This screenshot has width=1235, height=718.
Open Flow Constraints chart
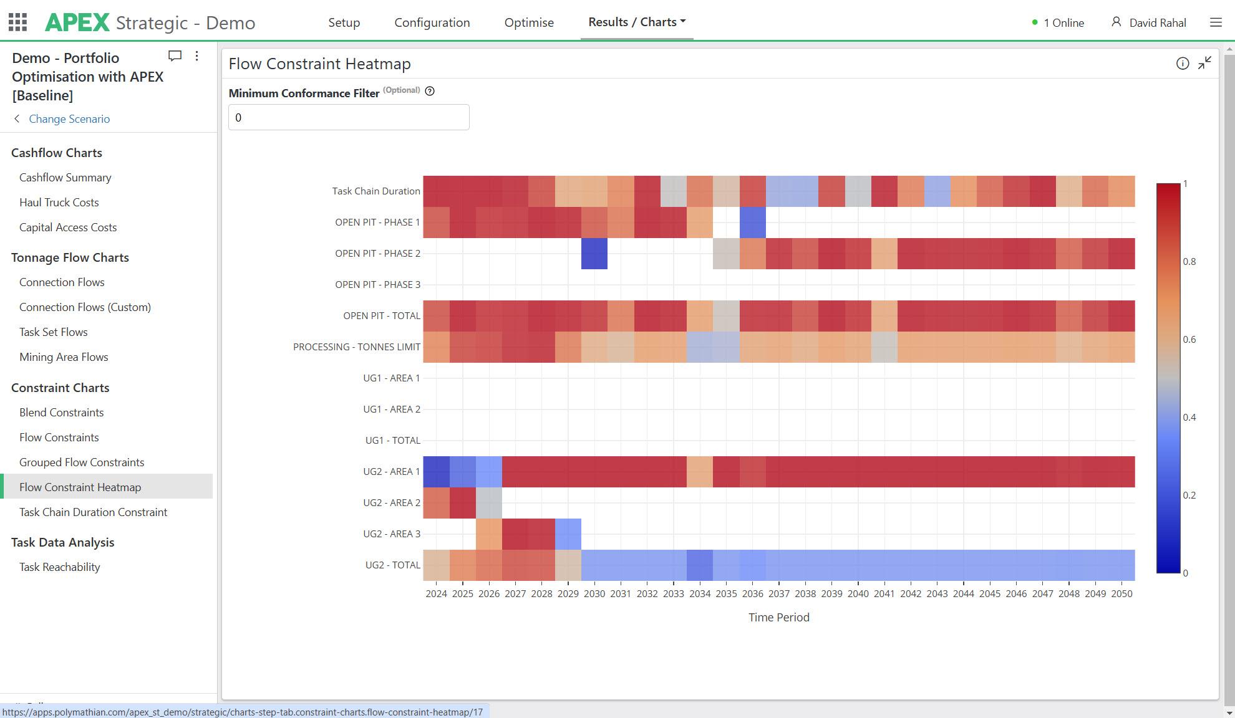click(59, 438)
